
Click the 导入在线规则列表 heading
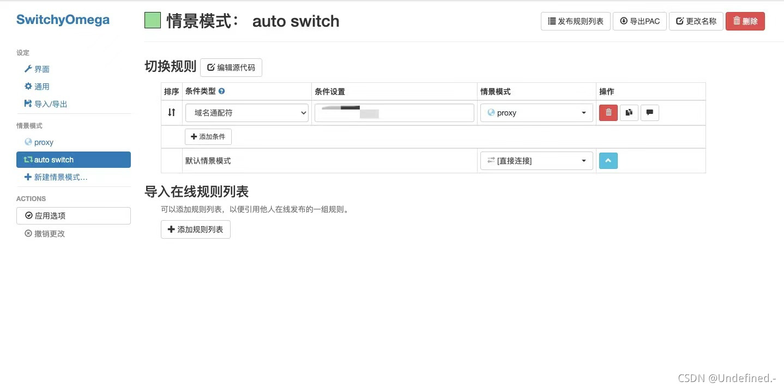point(196,192)
